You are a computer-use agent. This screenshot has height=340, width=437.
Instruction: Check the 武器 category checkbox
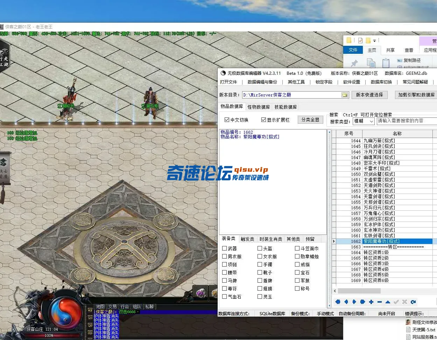coord(225,248)
